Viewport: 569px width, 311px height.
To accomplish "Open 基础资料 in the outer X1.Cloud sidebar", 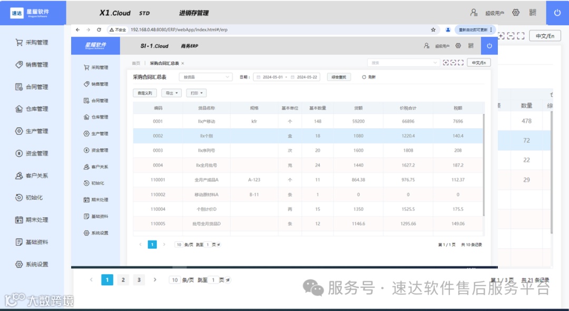I will pyautogui.click(x=32, y=242).
